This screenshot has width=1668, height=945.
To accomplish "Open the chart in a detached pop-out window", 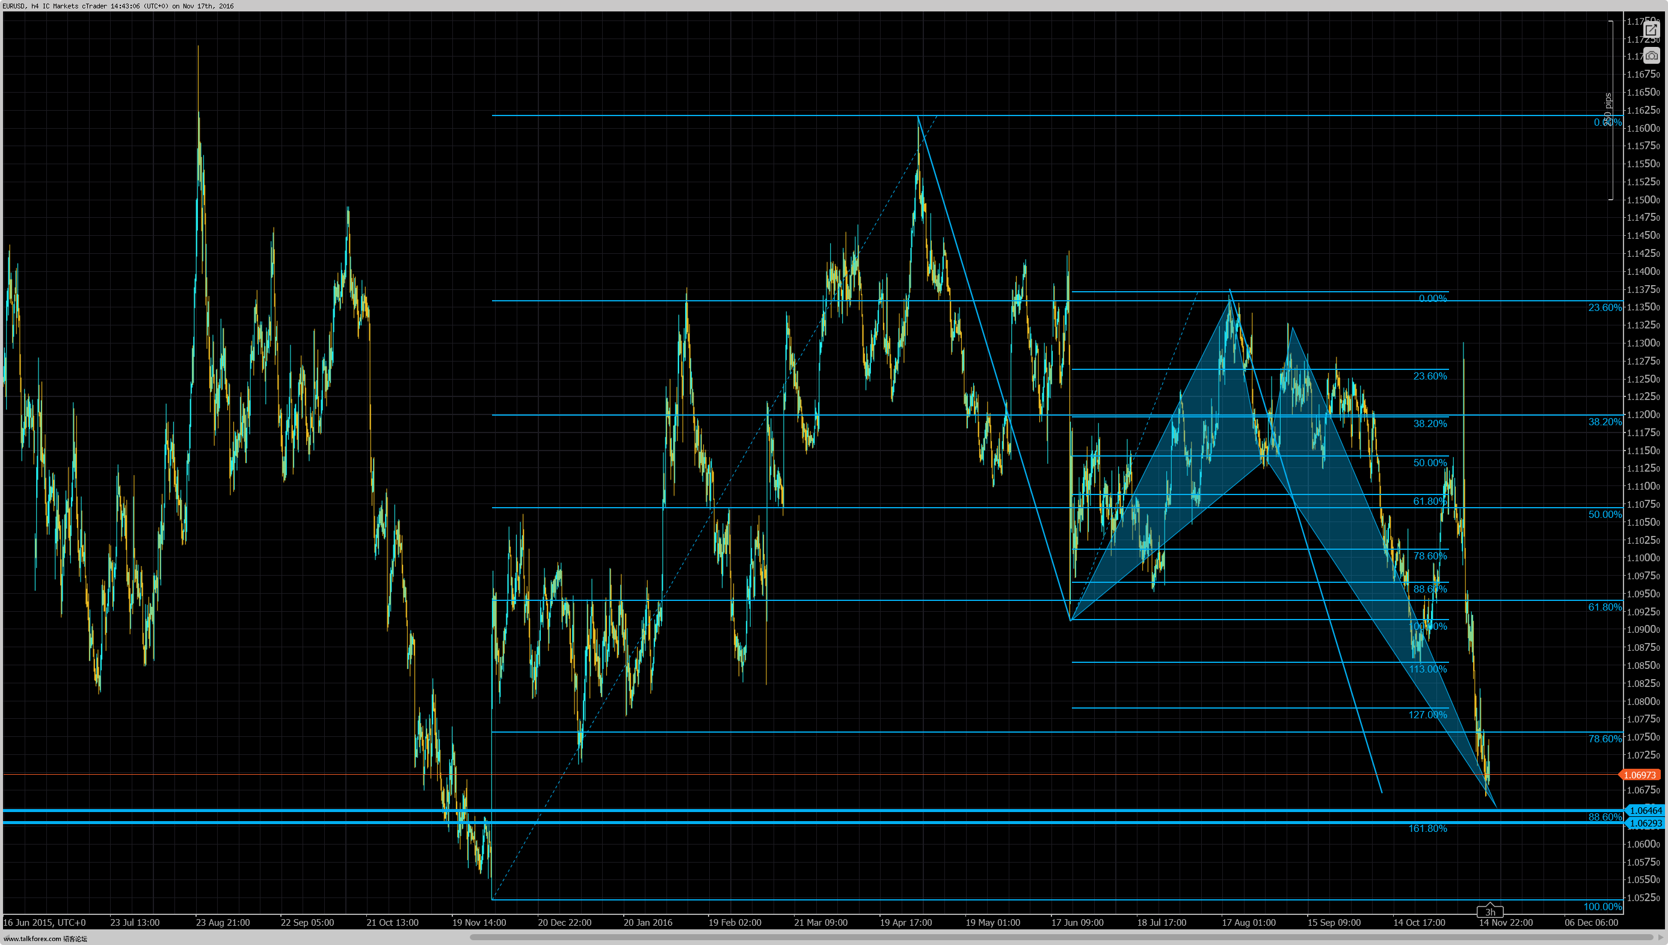I will coord(1651,31).
